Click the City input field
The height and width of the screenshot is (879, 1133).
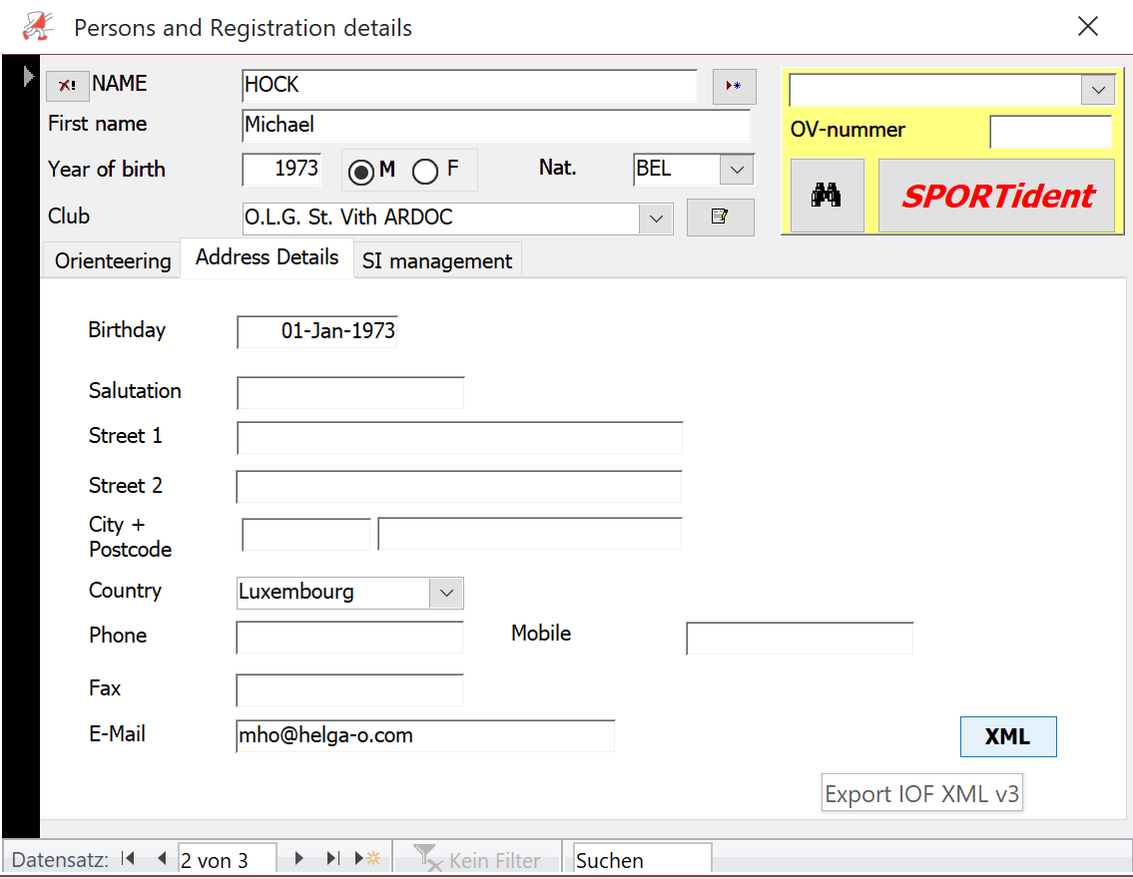pos(530,534)
